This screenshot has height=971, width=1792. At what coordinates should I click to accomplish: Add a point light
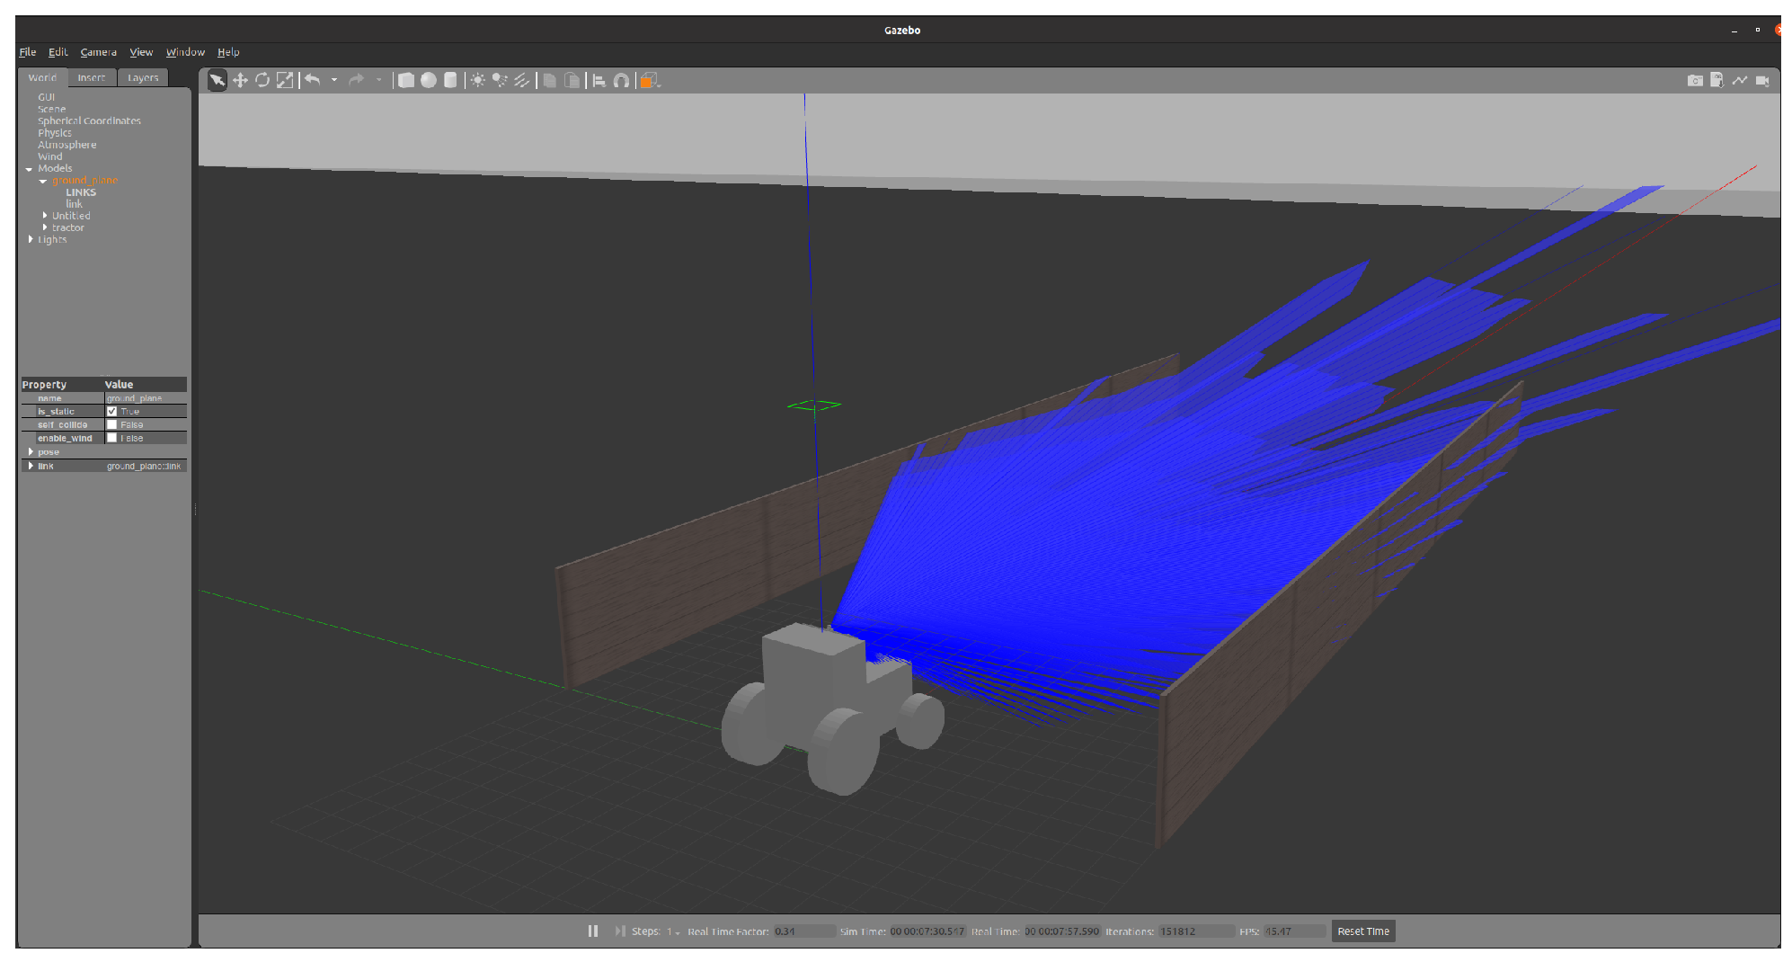click(x=477, y=81)
